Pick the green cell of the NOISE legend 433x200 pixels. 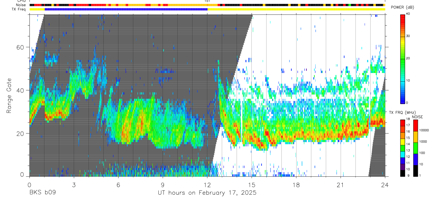pyautogui.click(x=415, y=148)
